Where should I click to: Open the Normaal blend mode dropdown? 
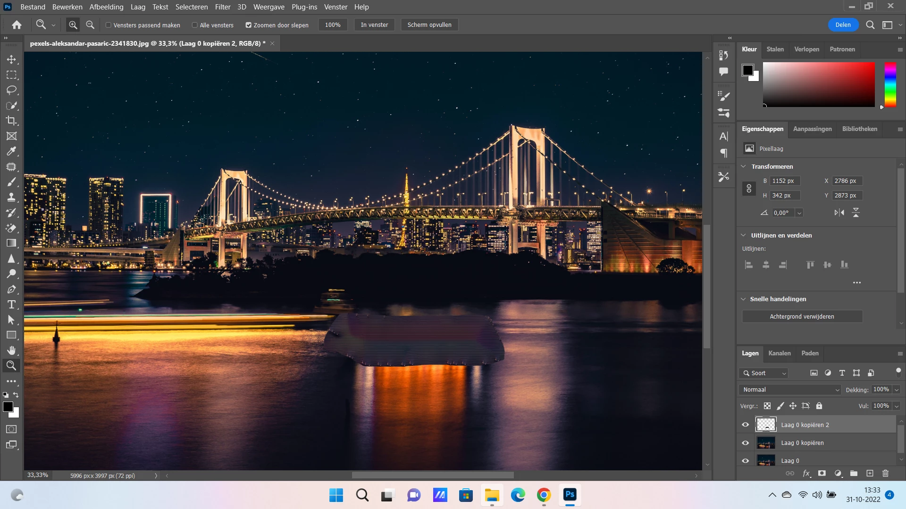(x=790, y=390)
